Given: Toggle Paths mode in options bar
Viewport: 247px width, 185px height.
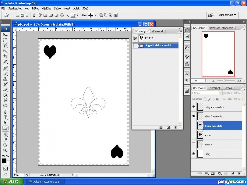Looking at the screenshot, I should tap(23, 15).
